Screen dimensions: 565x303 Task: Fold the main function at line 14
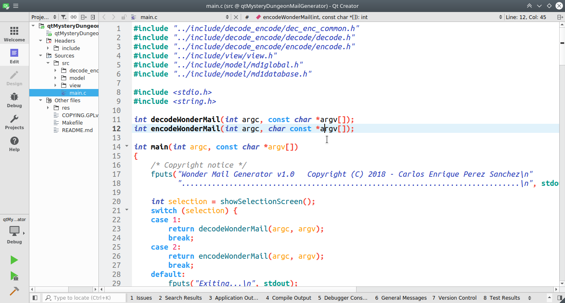127,146
